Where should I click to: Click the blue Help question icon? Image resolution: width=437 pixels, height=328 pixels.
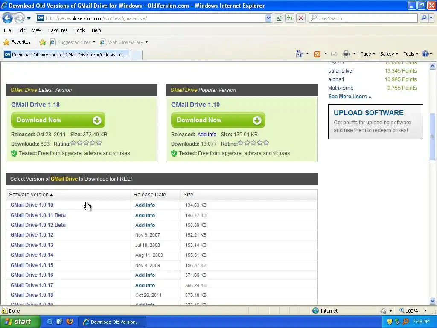tap(425, 54)
